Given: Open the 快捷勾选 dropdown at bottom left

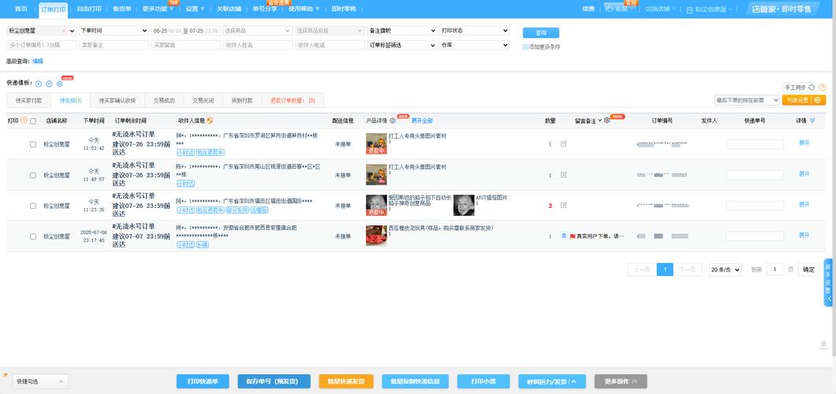Looking at the screenshot, I should click(40, 381).
